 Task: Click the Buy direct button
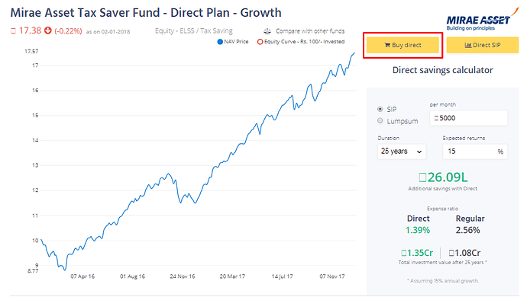coord(403,45)
